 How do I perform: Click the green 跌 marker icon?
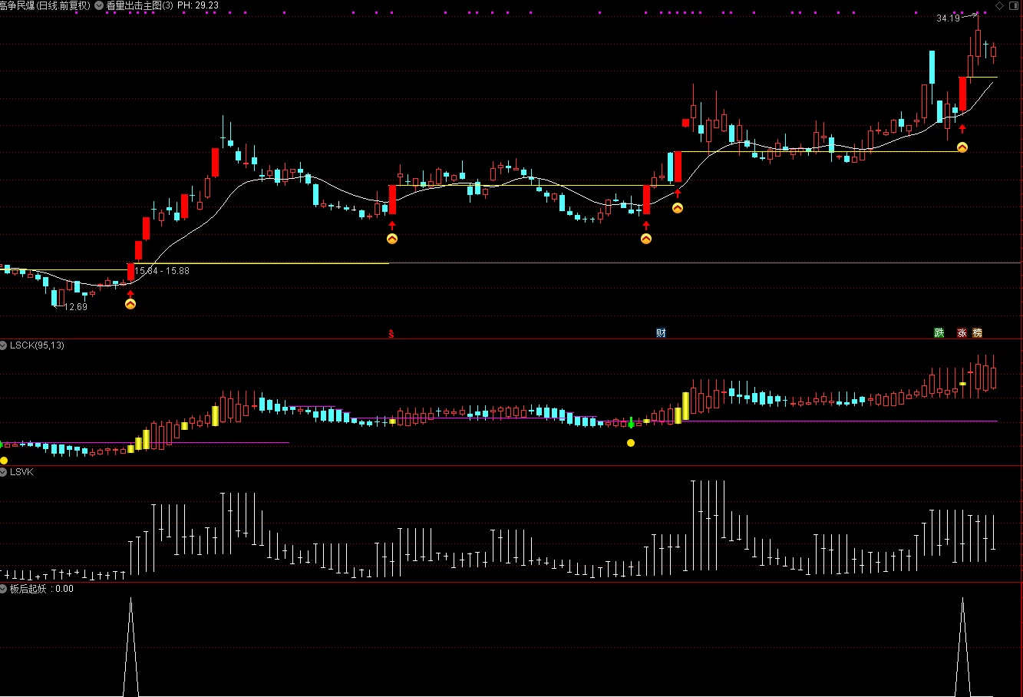(939, 332)
